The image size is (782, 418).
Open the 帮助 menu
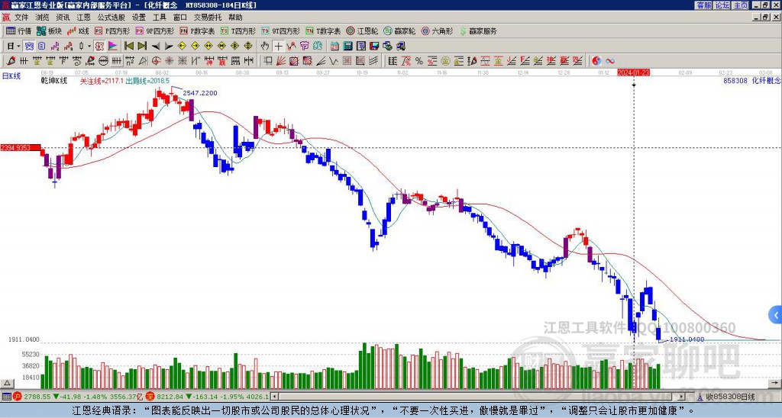(235, 18)
